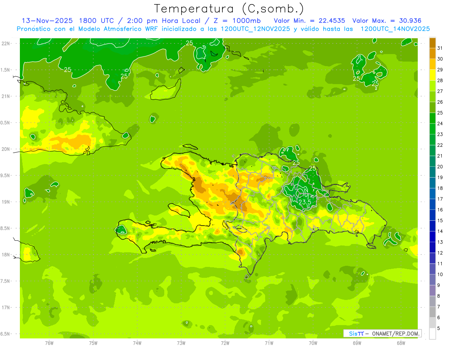Click the '74W' longitude axis label
This screenshot has width=450, height=348.
pyautogui.click(x=137, y=343)
